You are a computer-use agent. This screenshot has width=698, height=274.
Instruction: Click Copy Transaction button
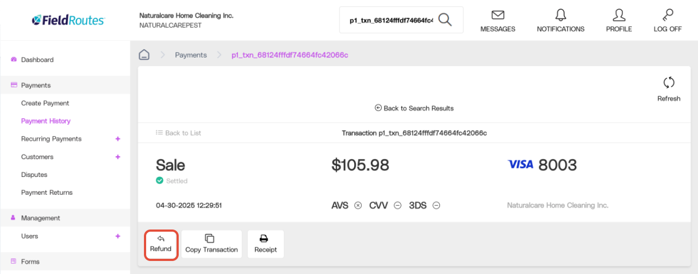pyautogui.click(x=211, y=244)
